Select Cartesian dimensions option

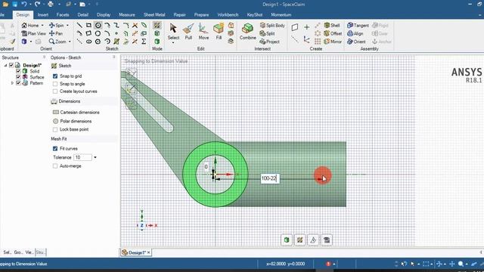[x=76, y=113]
